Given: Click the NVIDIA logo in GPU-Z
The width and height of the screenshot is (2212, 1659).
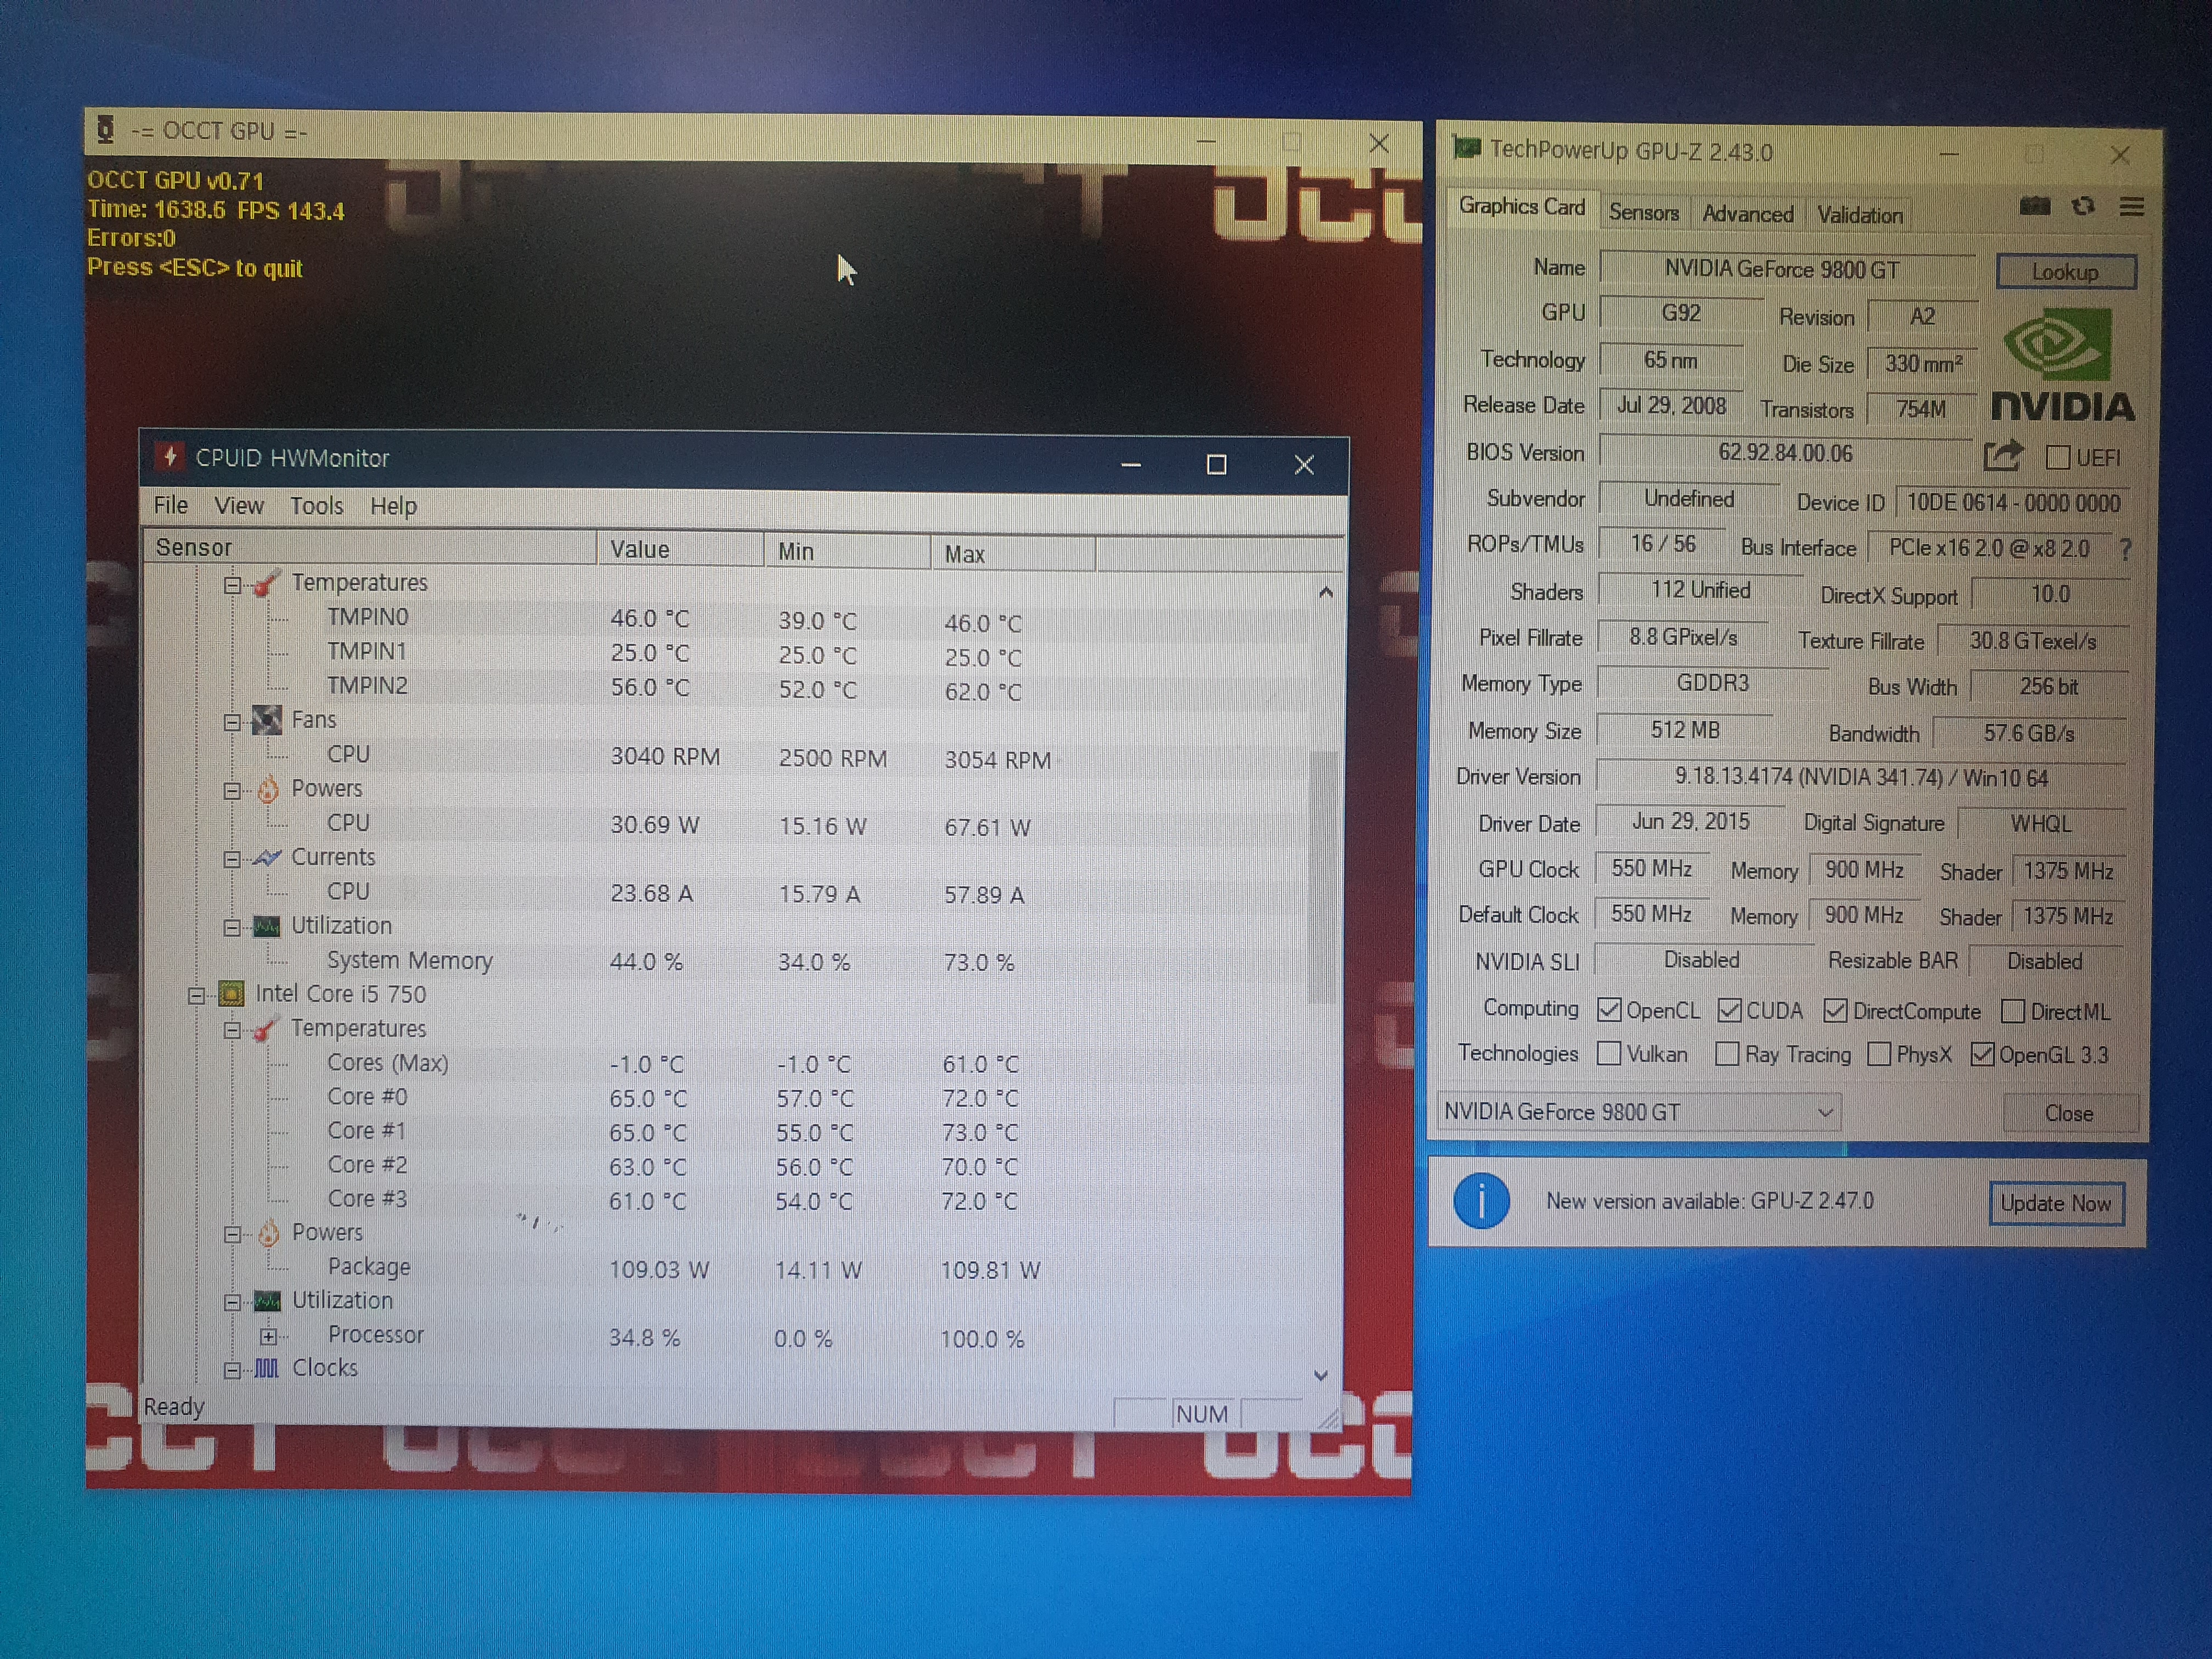Looking at the screenshot, I should click(x=2063, y=365).
